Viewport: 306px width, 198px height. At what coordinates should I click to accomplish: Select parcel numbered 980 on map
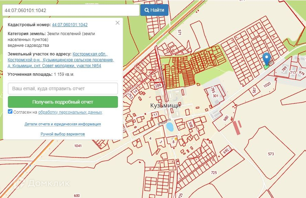(x=226, y=118)
